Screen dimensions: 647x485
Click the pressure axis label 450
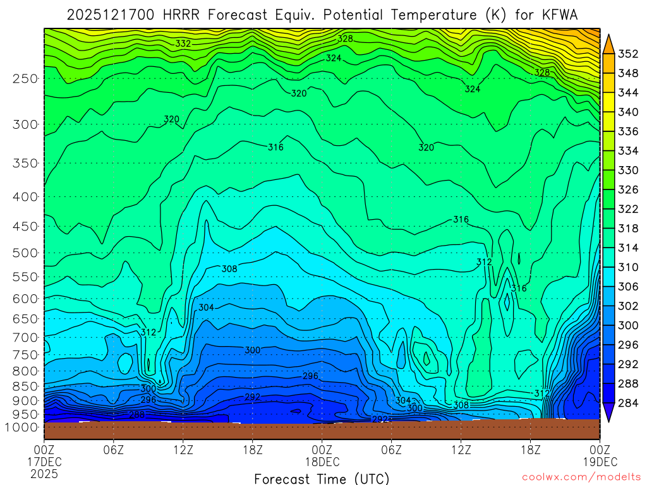25,227
